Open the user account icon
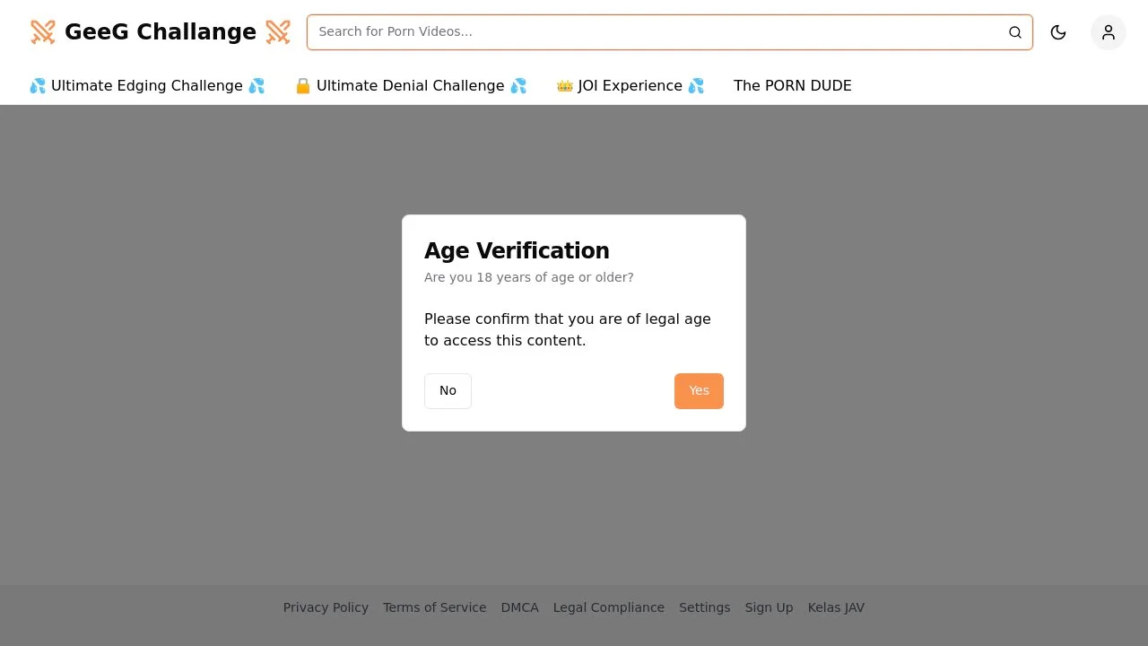 click(x=1109, y=32)
